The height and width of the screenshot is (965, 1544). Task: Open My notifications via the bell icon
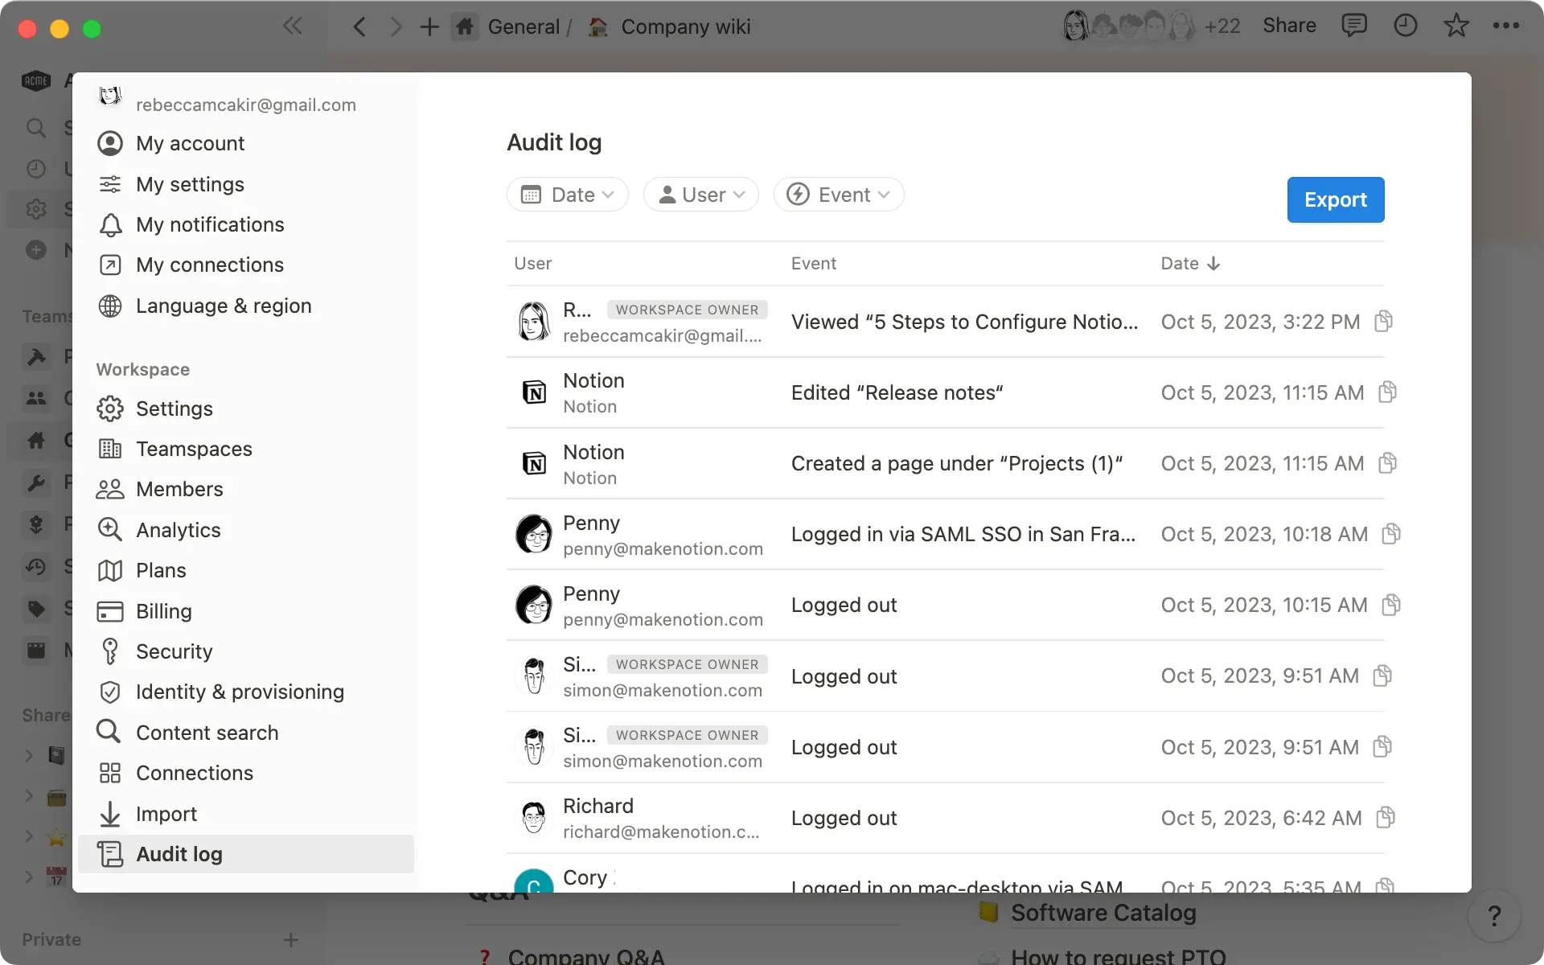tap(111, 225)
